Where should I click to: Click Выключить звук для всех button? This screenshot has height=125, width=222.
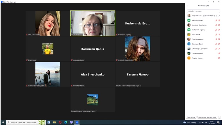coord(207,117)
